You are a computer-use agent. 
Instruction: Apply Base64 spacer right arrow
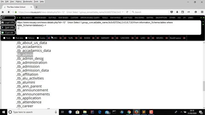tap(184, 38)
